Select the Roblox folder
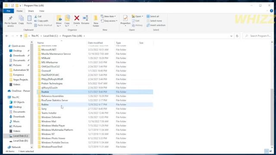This screenshot has width=276, height=155. pyautogui.click(x=95, y=105)
